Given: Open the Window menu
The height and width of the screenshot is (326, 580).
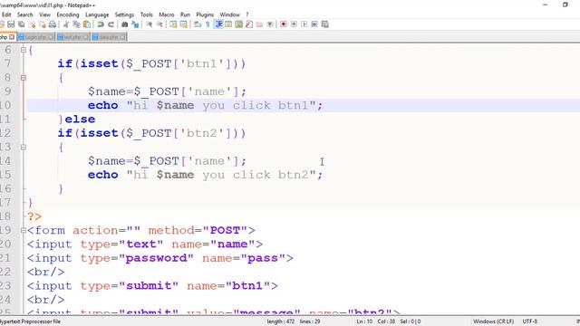Looking at the screenshot, I should [x=229, y=14].
